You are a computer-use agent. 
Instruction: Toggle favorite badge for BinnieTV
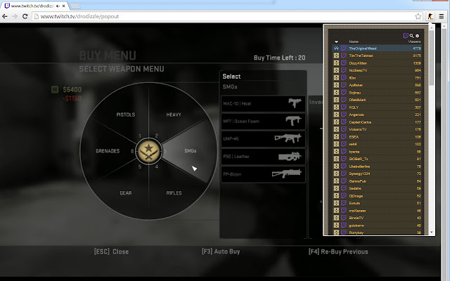[x=336, y=218]
